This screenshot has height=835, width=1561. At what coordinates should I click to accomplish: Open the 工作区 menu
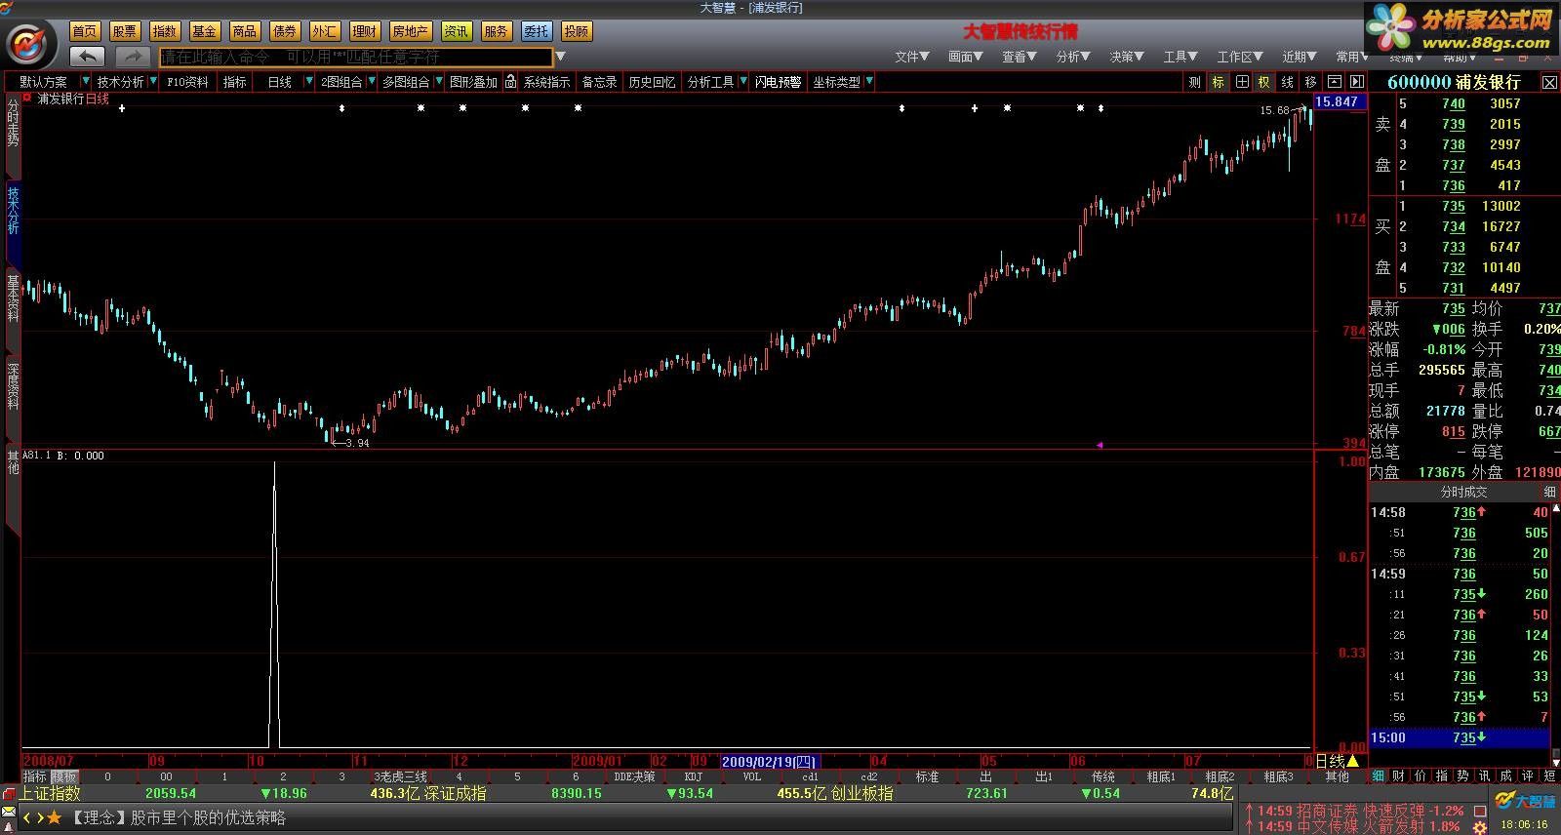tap(1240, 57)
